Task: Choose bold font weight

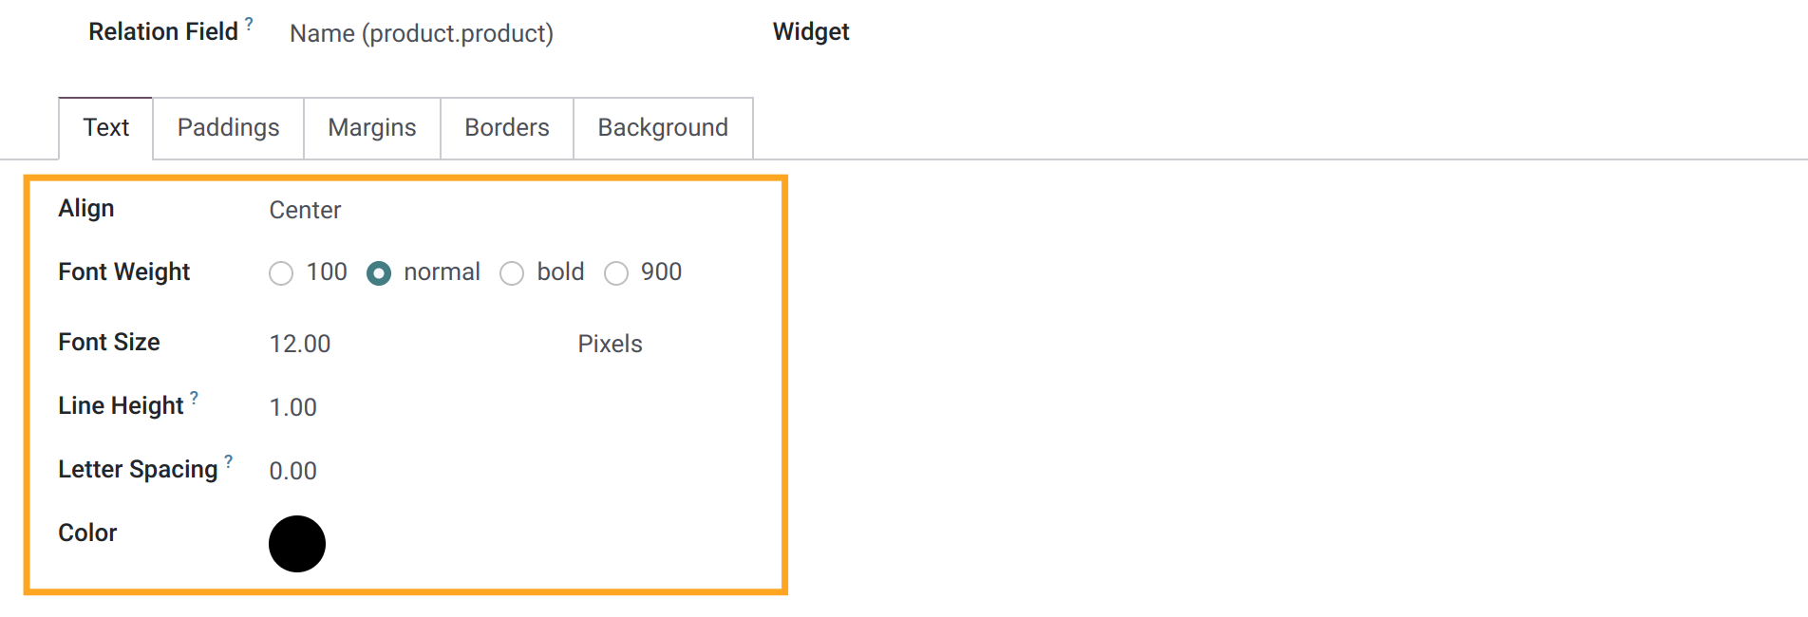Action: click(512, 273)
